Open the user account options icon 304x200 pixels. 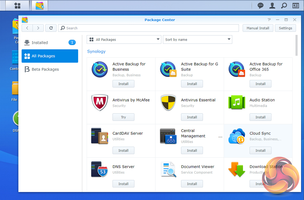click(x=272, y=6)
